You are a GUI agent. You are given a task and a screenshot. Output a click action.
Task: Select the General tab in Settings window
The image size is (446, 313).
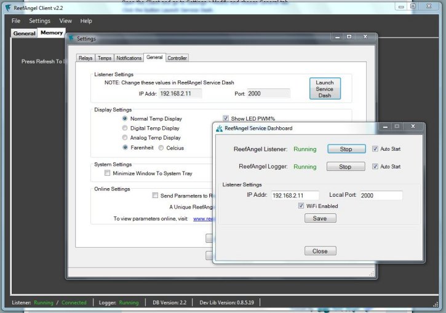pyautogui.click(x=154, y=57)
